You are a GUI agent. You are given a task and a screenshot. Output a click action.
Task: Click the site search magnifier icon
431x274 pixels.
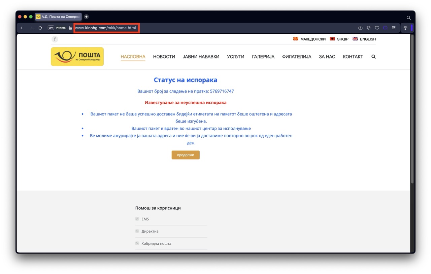tap(373, 57)
